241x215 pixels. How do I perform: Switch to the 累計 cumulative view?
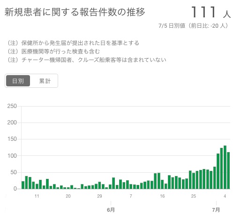pyautogui.click(x=45, y=81)
